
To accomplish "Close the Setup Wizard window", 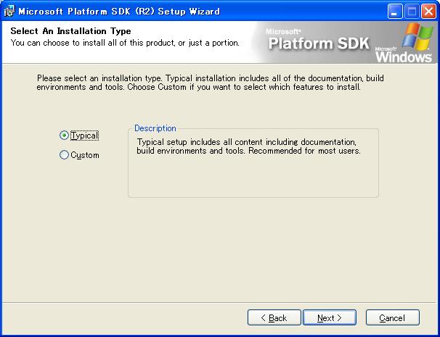I will click(x=429, y=12).
